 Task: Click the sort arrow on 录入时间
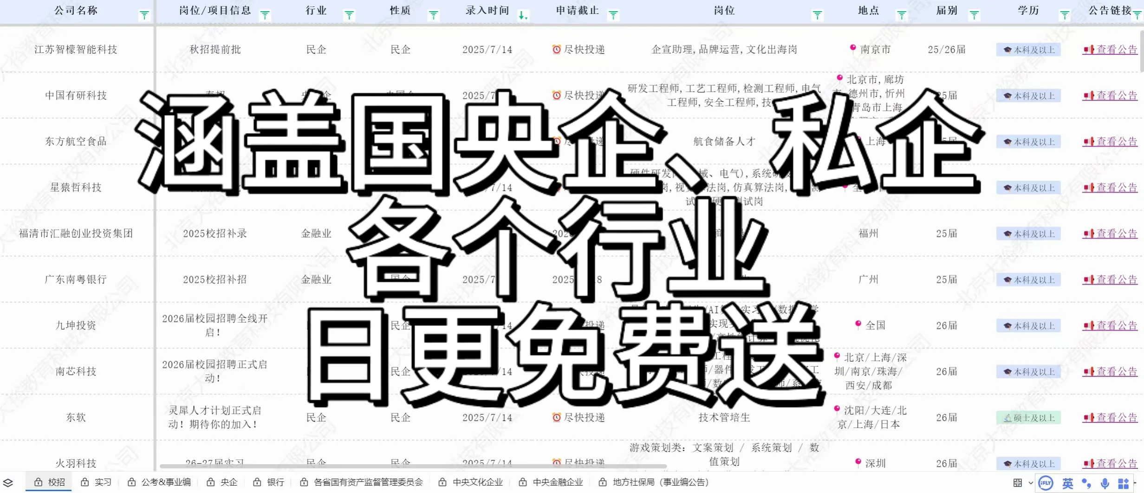tap(523, 15)
